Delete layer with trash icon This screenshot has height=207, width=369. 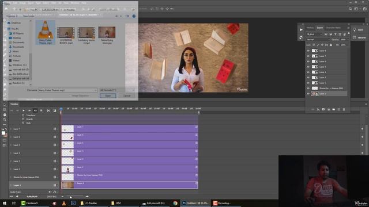344,109
